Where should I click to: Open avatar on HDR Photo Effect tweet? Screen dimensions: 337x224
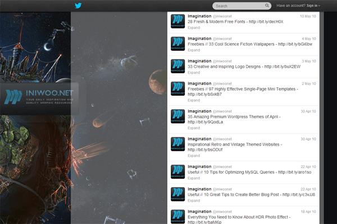point(177,217)
